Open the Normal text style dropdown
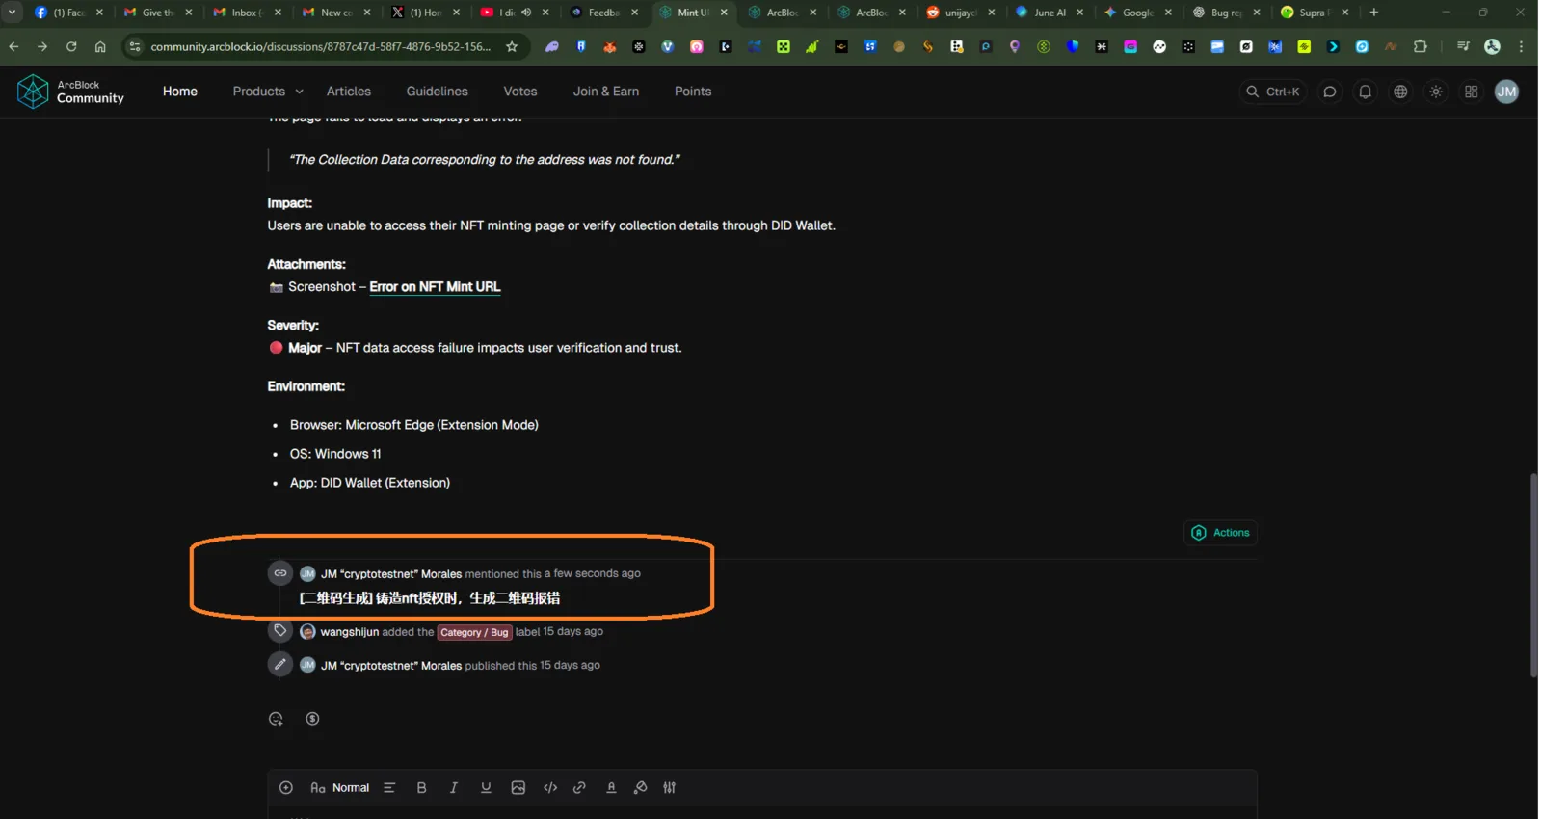 (340, 788)
